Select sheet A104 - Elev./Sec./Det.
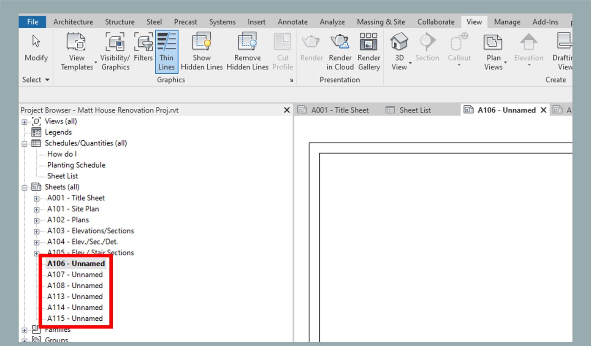591x346 pixels. (x=82, y=241)
